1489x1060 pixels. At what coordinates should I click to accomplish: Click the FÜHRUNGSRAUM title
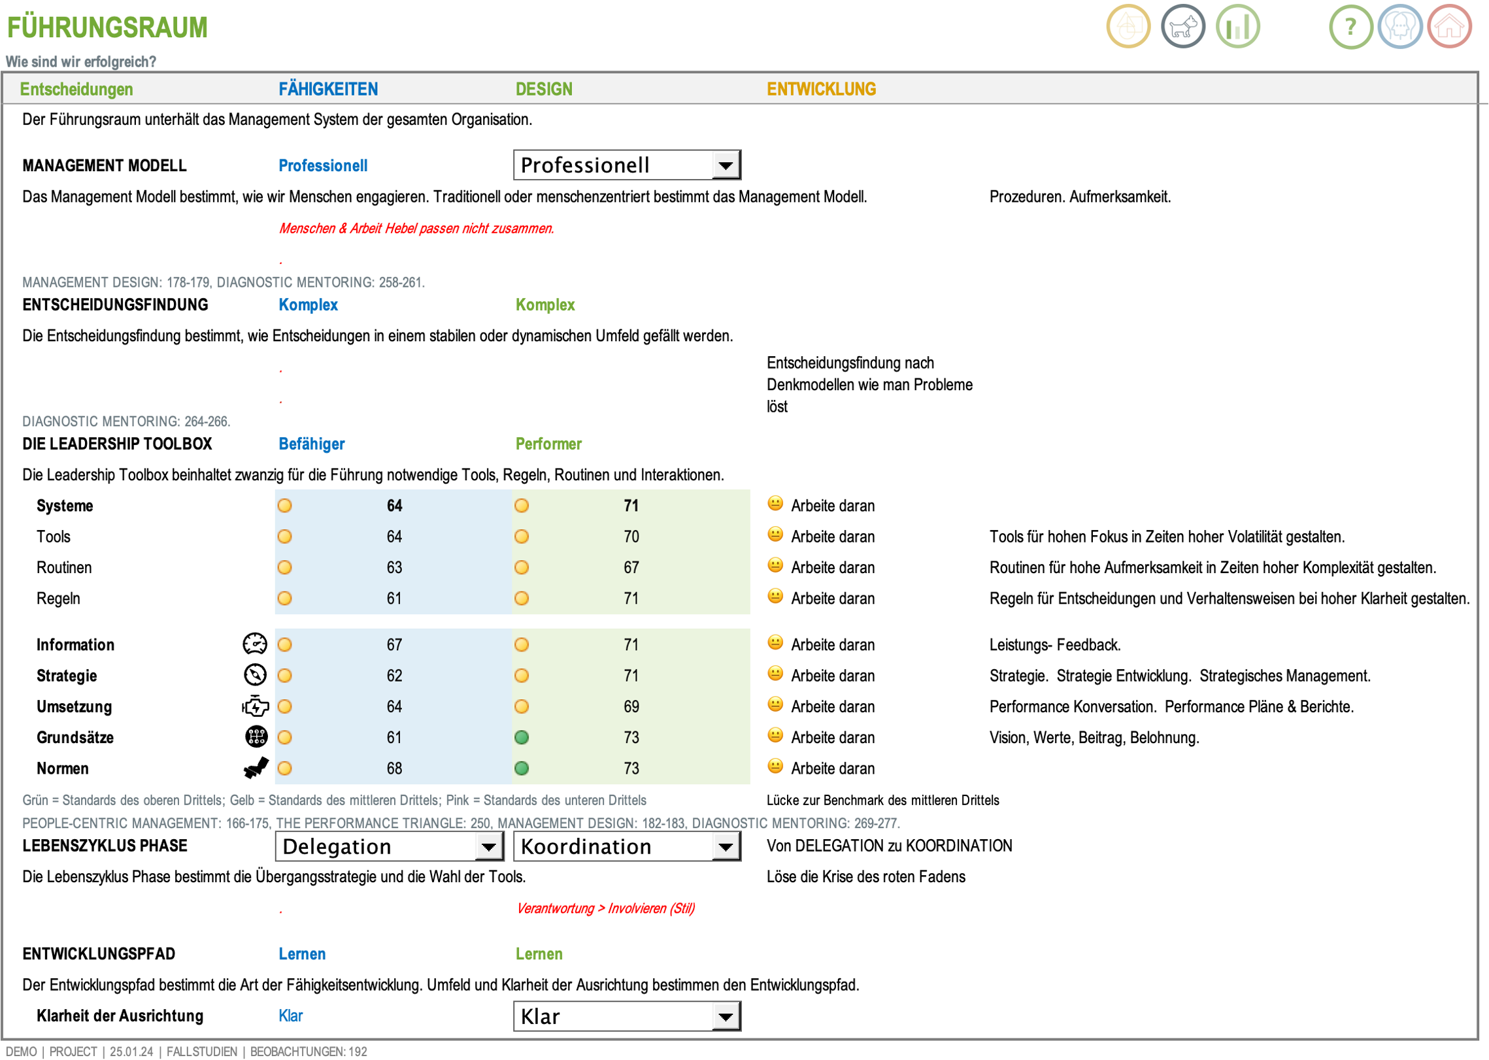point(107,27)
